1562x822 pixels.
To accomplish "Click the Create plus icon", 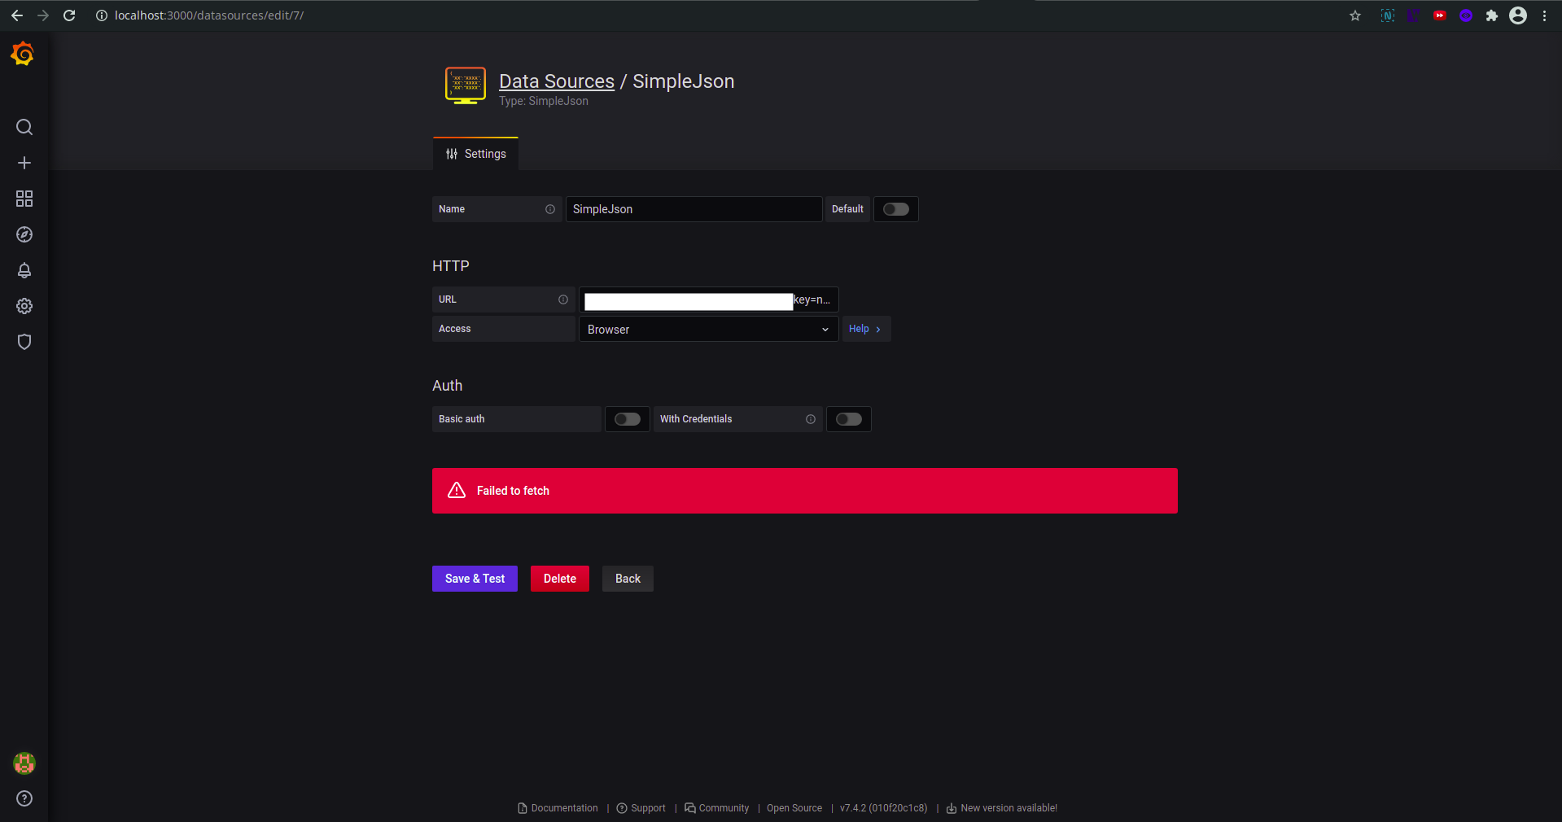I will click(24, 163).
